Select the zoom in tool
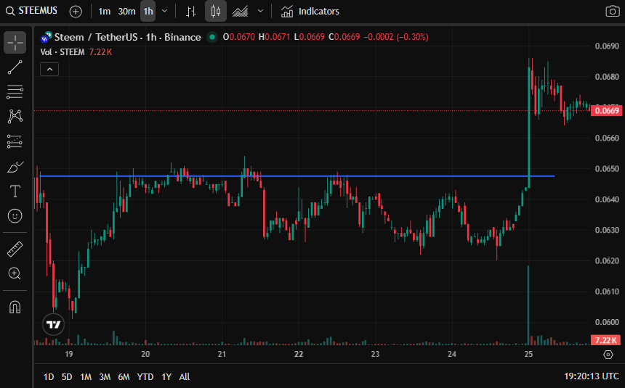The height and width of the screenshot is (388, 625). coord(15,274)
